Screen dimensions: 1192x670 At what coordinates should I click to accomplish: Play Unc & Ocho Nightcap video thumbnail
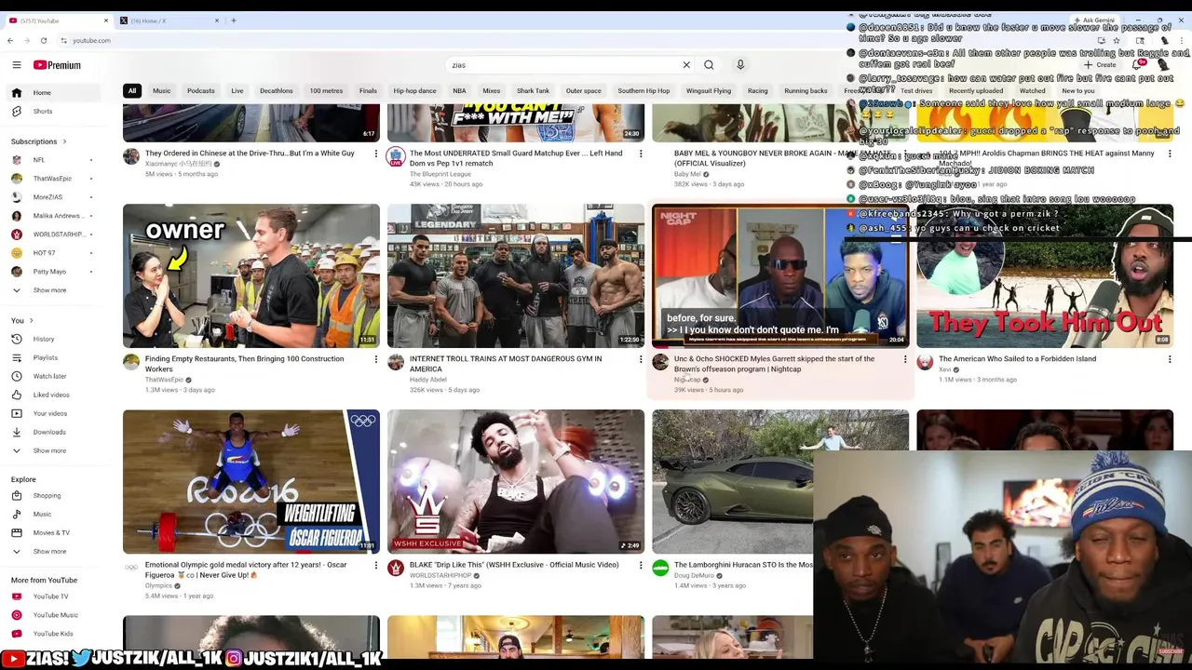pyautogui.click(x=780, y=275)
